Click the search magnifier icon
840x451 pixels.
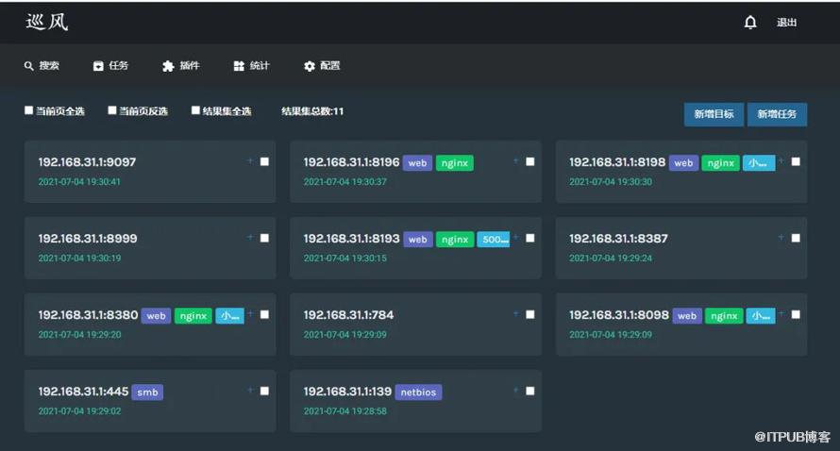29,66
